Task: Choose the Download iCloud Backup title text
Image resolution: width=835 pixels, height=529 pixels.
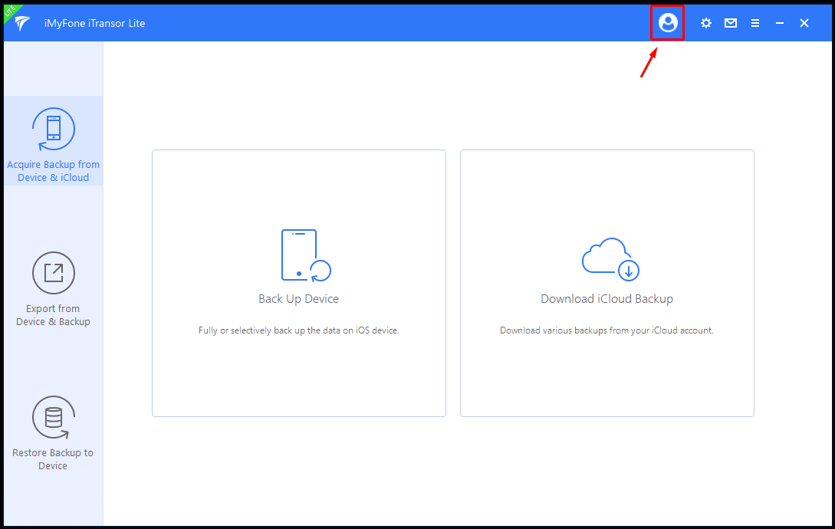Action: click(x=607, y=299)
